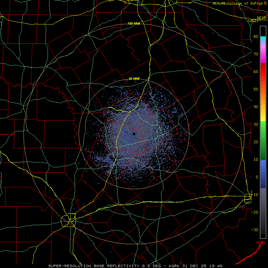Click the green segment of the color bar
The image size is (268, 268).
pyautogui.click(x=263, y=141)
